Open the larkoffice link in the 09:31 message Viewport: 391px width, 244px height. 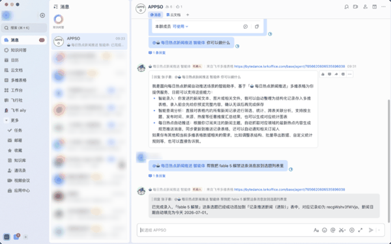coord(289,66)
